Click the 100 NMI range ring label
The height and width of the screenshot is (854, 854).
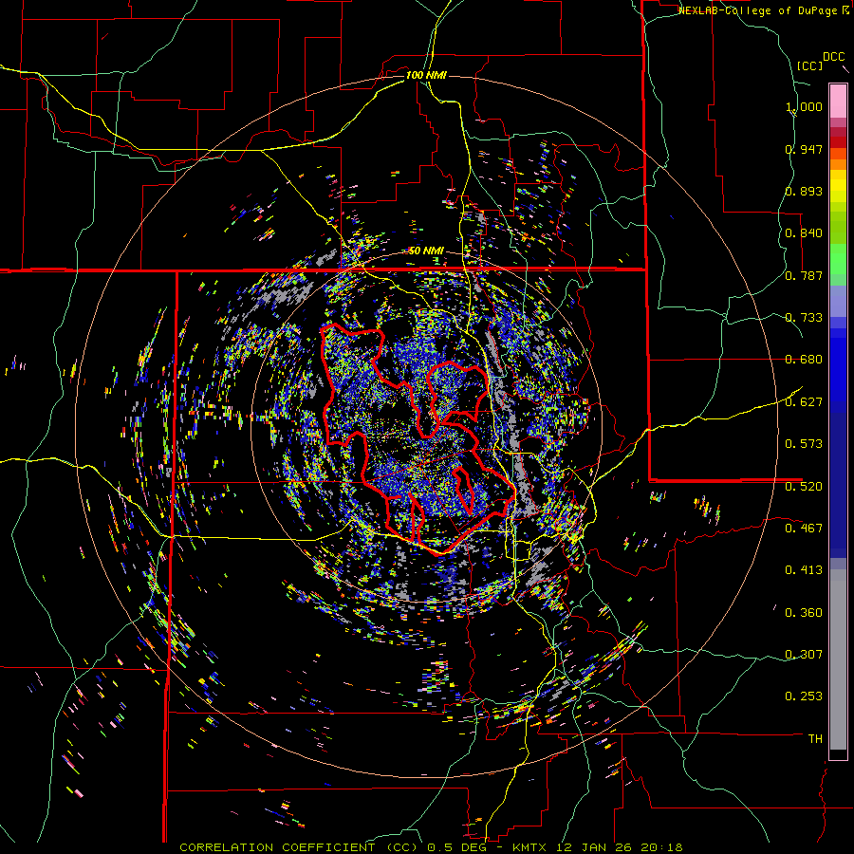point(426,75)
